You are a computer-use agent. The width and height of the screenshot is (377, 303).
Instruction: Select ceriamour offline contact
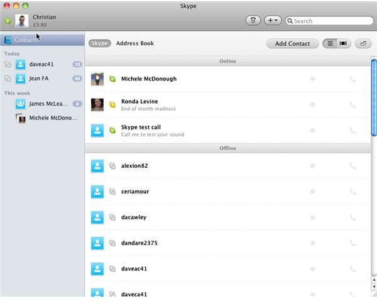tap(227, 192)
